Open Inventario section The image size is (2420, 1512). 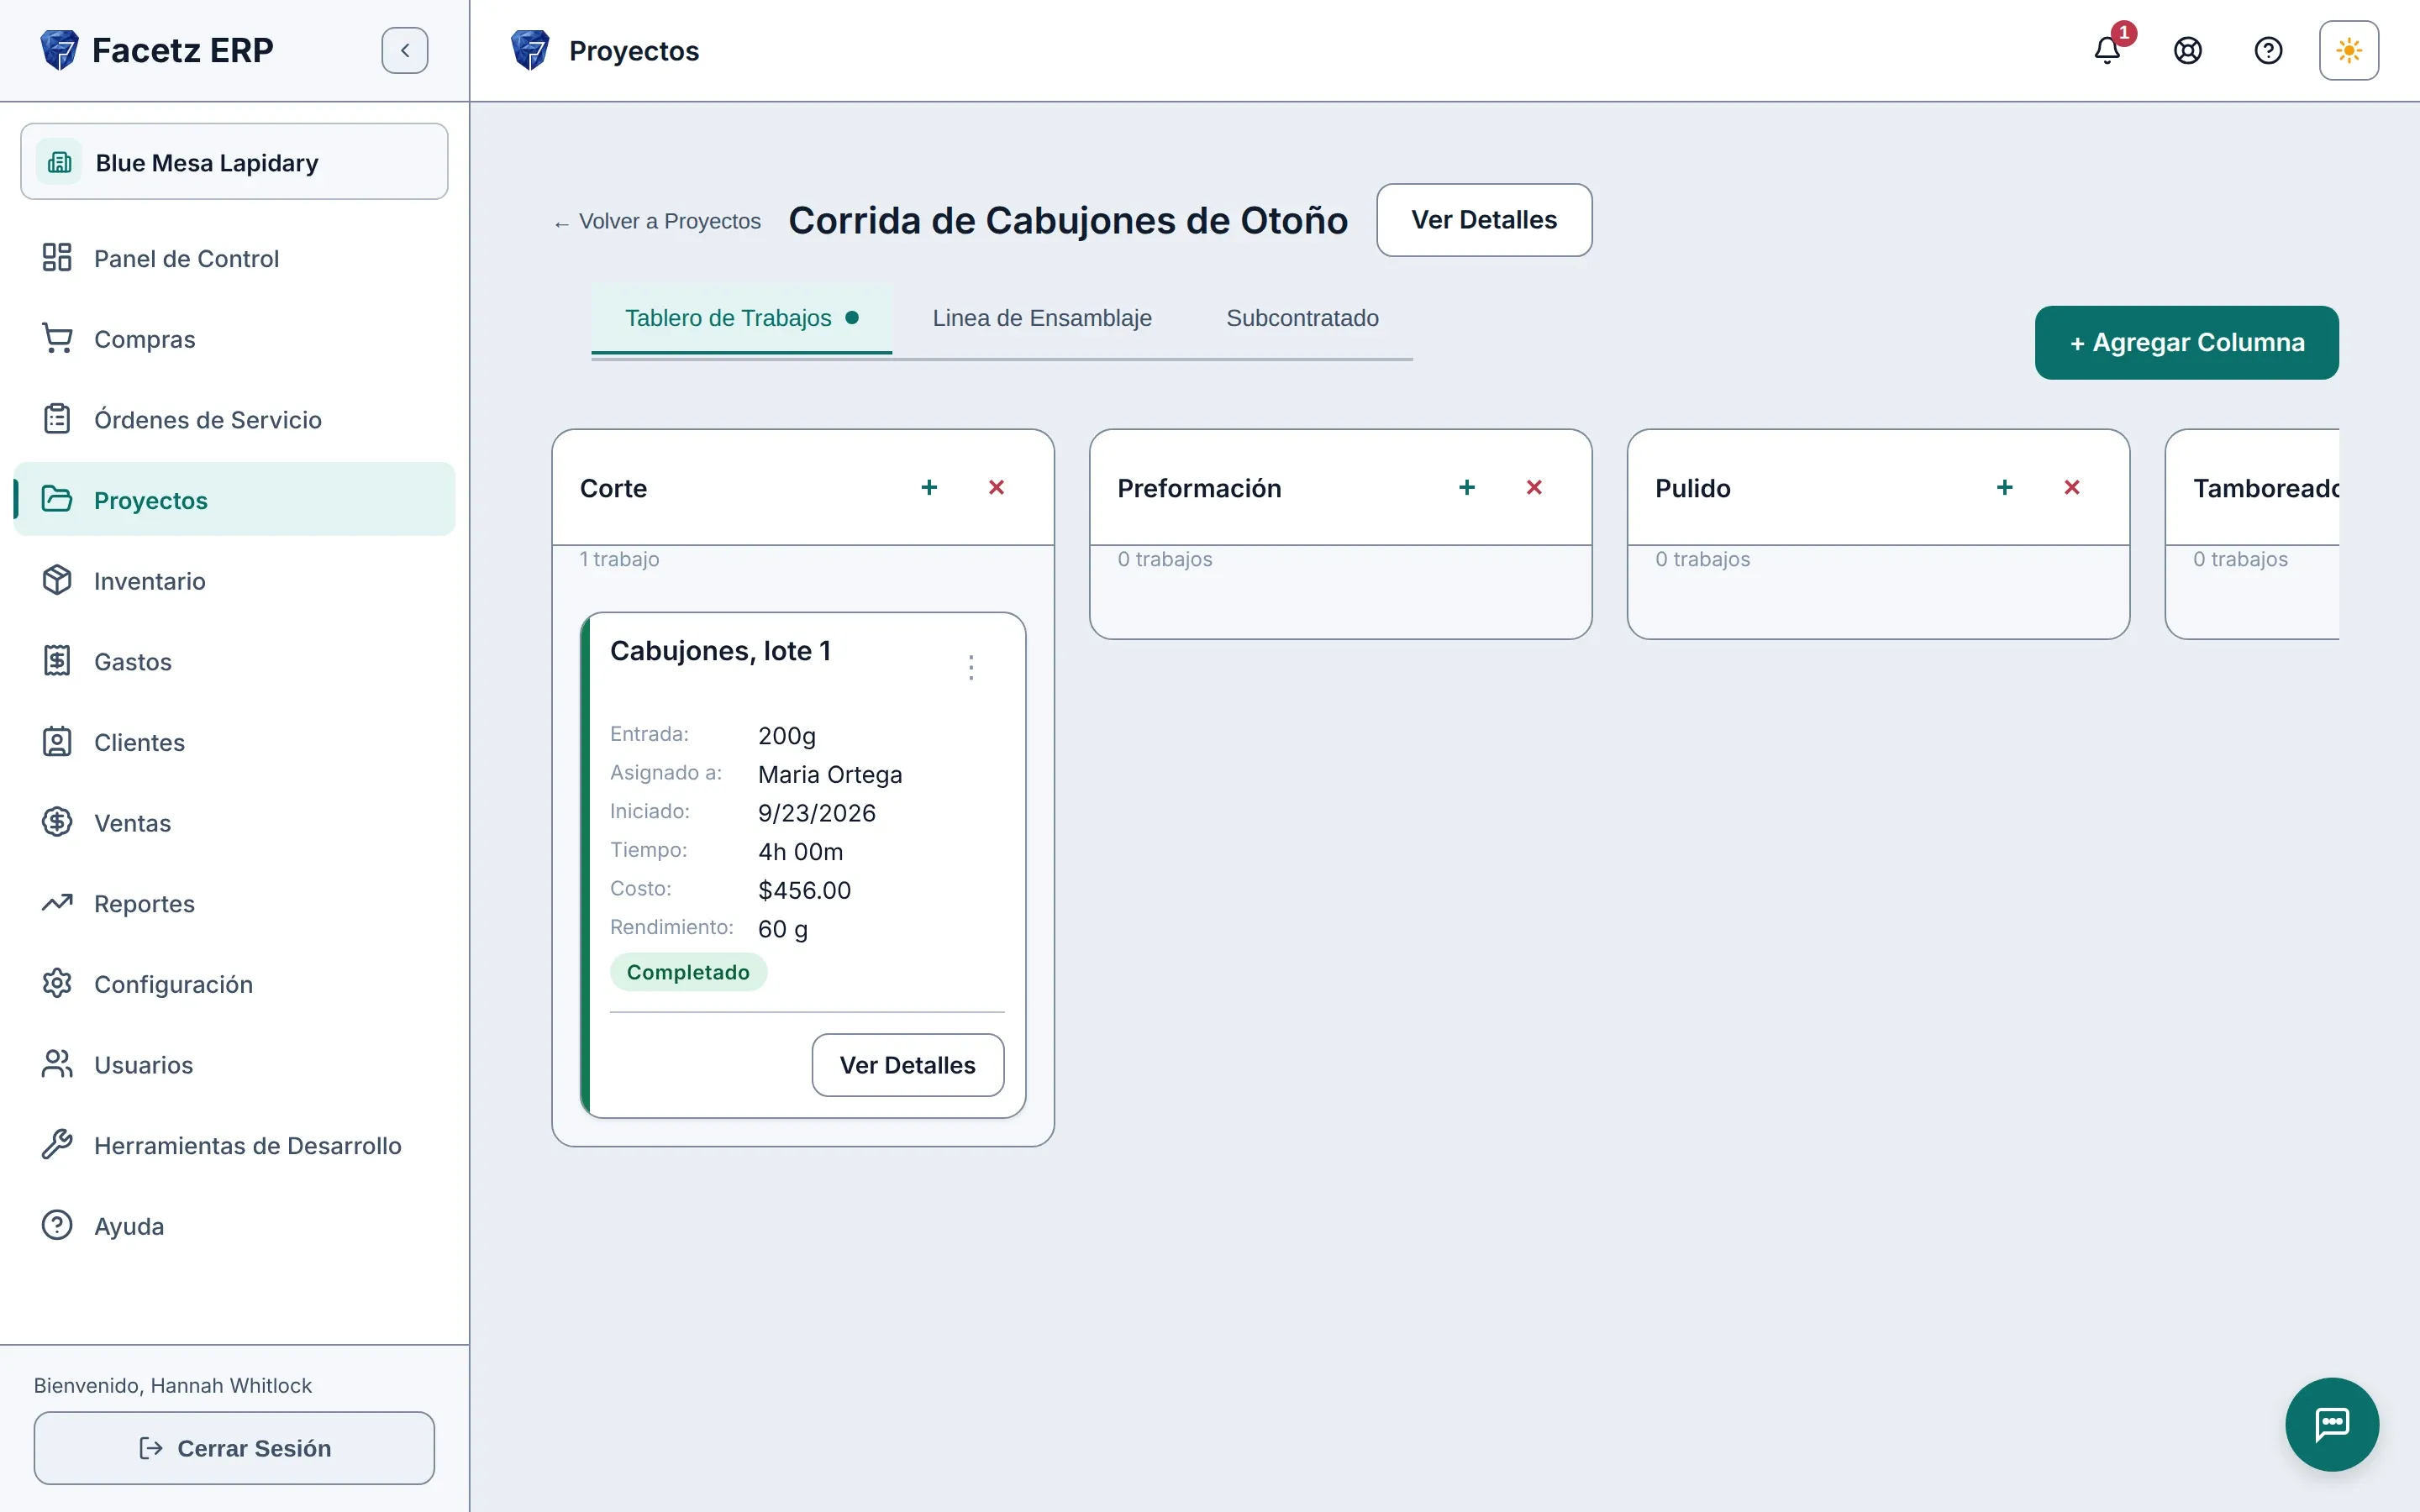(x=234, y=581)
